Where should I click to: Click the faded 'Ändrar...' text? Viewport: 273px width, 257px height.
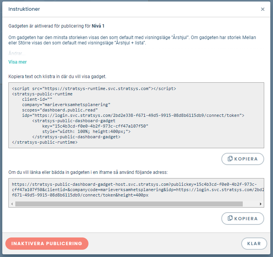pos(17,53)
